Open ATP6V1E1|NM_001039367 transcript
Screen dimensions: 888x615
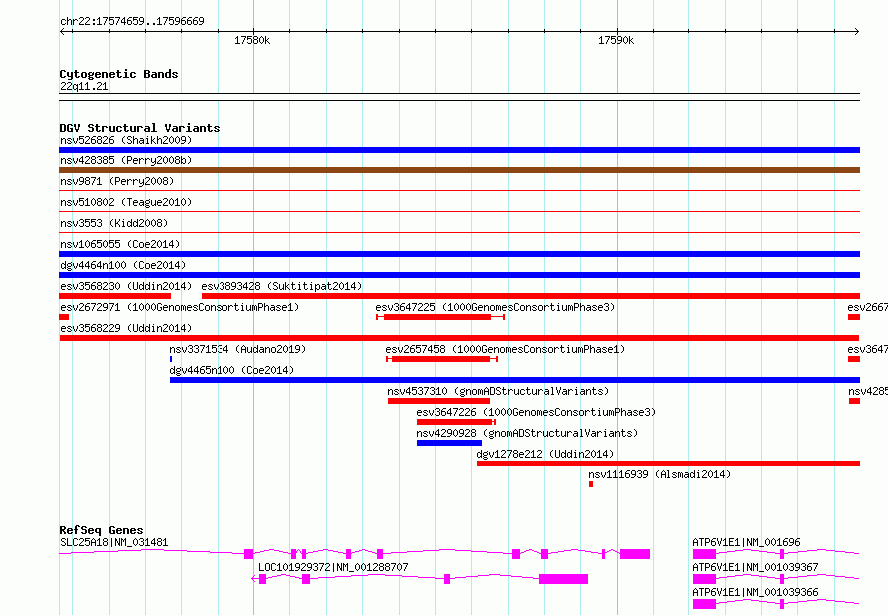point(755,567)
